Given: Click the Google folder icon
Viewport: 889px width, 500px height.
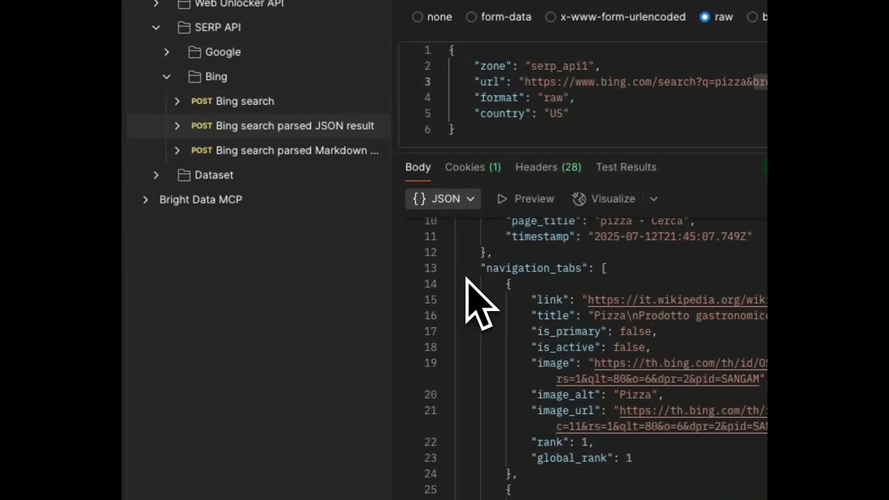Looking at the screenshot, I should 194,52.
